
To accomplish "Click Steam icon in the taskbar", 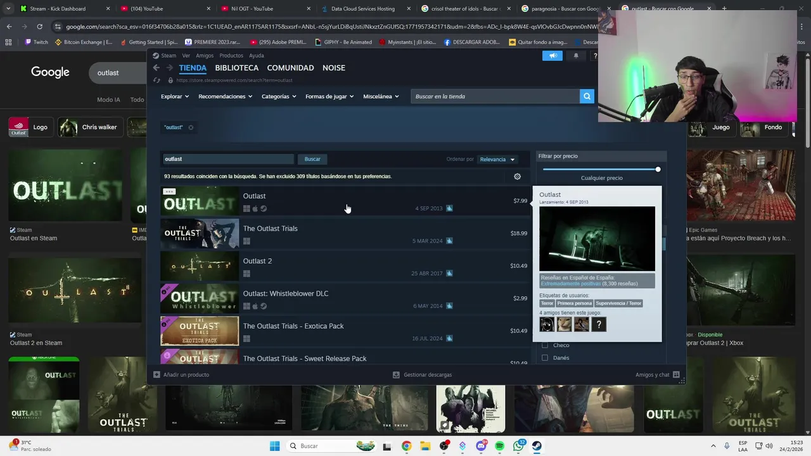I will click(x=537, y=446).
